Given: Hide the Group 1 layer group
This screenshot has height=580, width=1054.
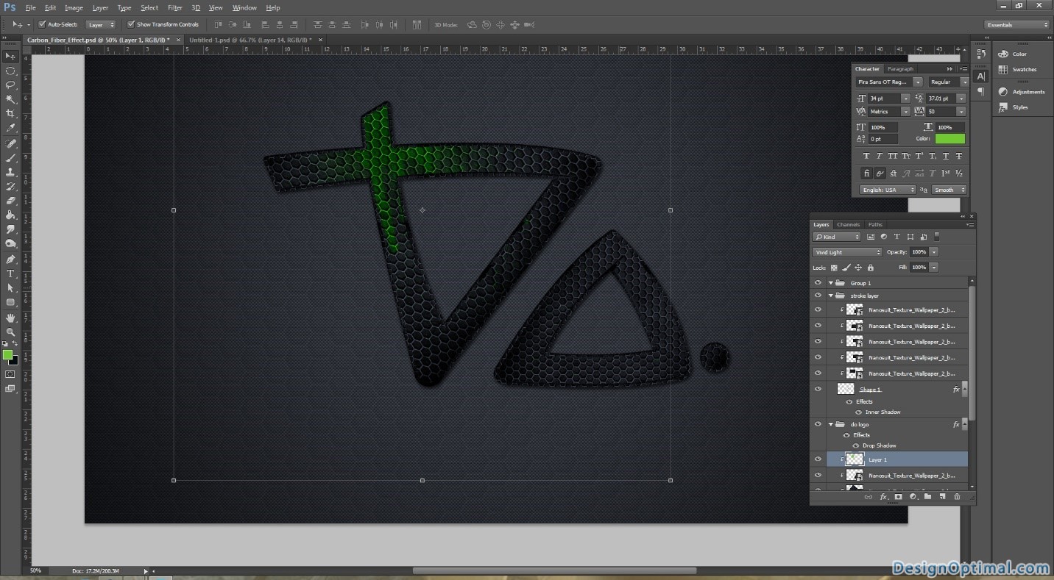Looking at the screenshot, I should tap(817, 283).
